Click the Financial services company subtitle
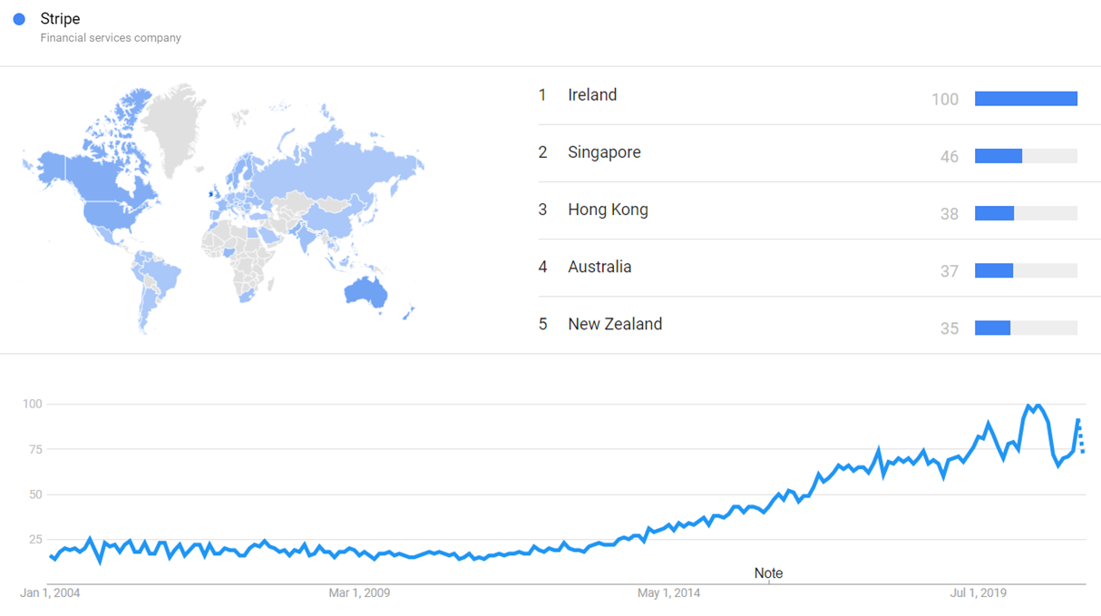The image size is (1101, 616). pos(111,38)
